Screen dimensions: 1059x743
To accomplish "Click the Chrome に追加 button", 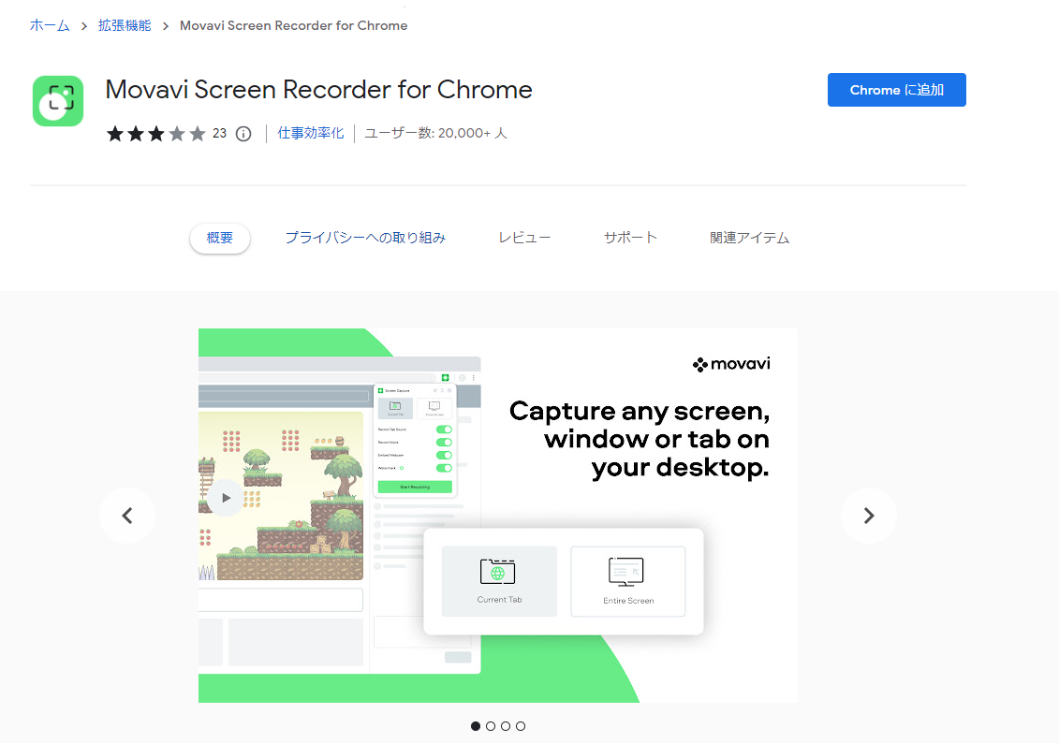I will coord(896,90).
